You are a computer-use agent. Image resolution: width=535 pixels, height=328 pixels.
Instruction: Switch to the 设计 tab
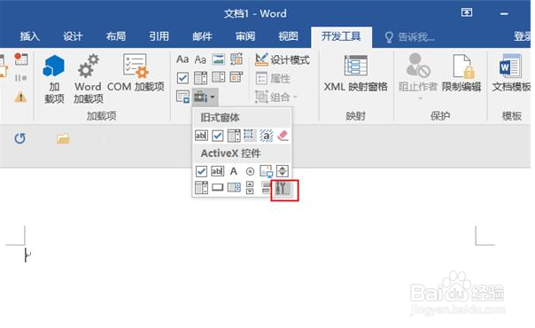(x=73, y=36)
